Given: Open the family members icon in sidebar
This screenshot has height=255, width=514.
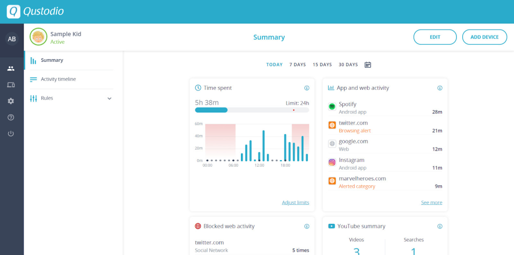Looking at the screenshot, I should [x=11, y=68].
